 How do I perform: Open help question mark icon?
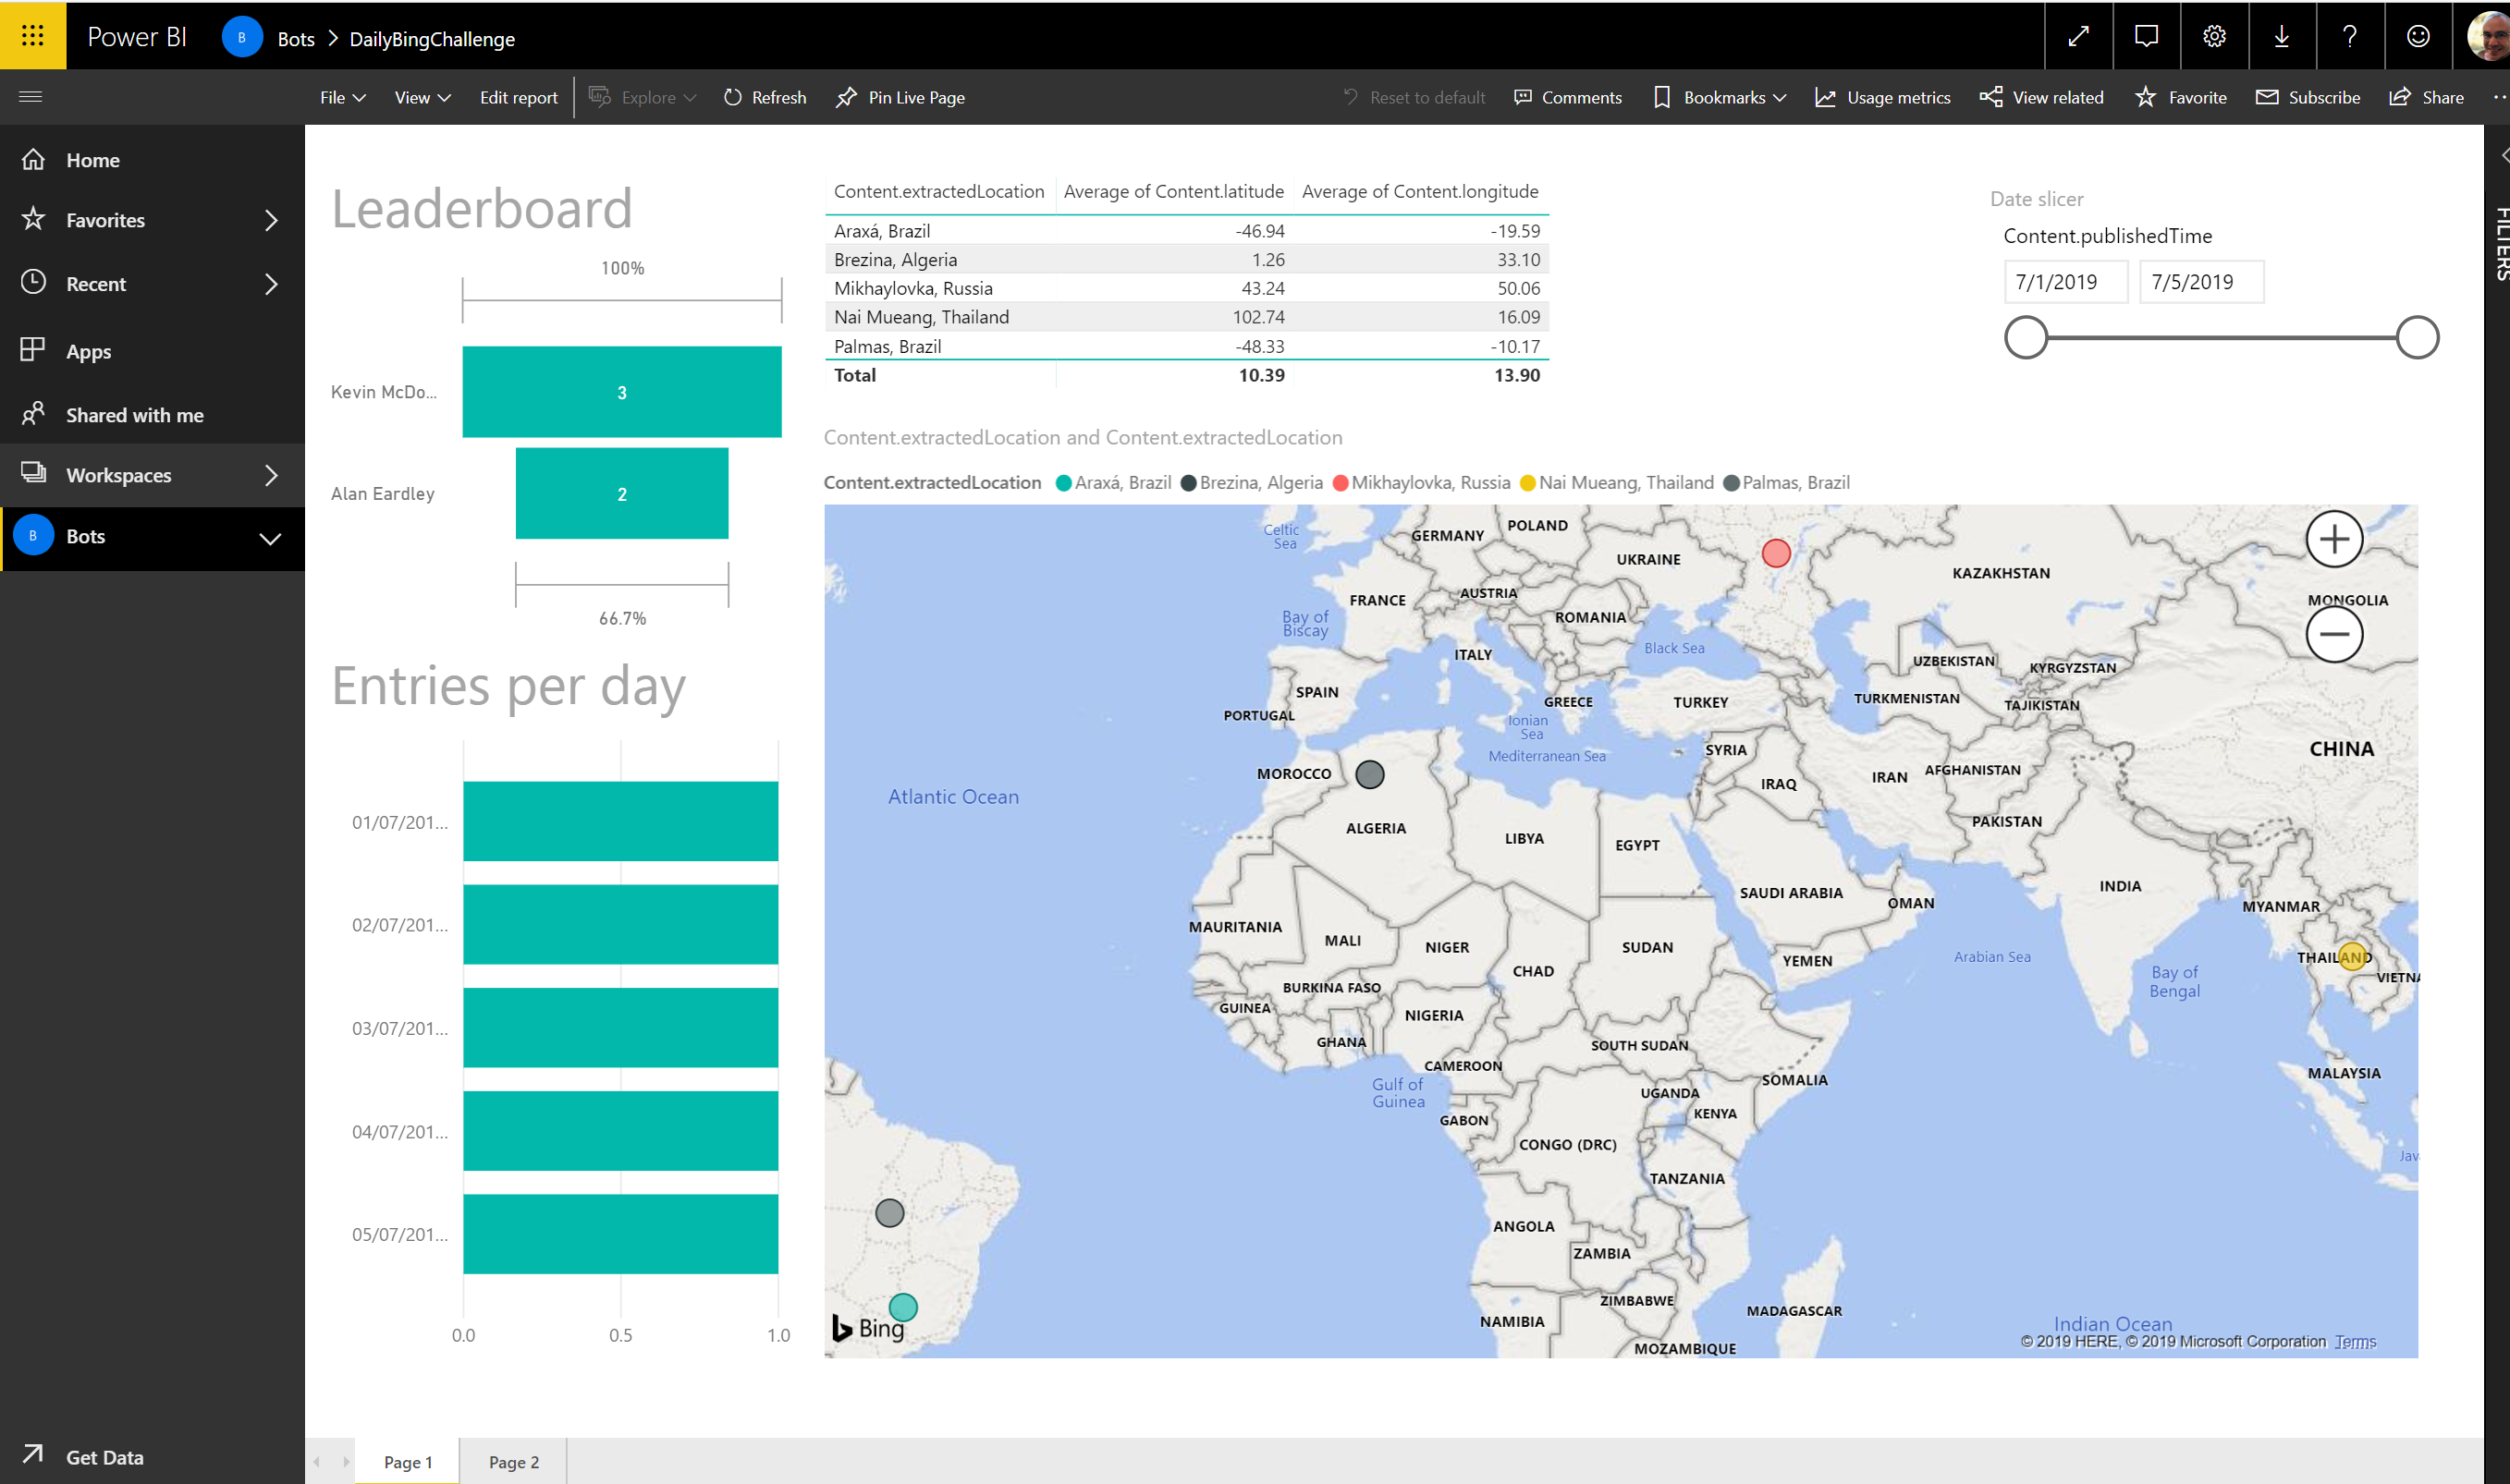pos(2350,37)
